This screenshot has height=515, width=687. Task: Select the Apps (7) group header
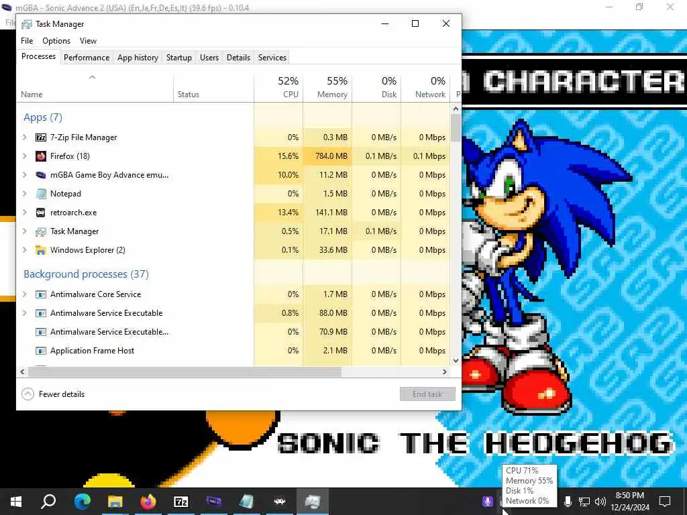coord(43,117)
